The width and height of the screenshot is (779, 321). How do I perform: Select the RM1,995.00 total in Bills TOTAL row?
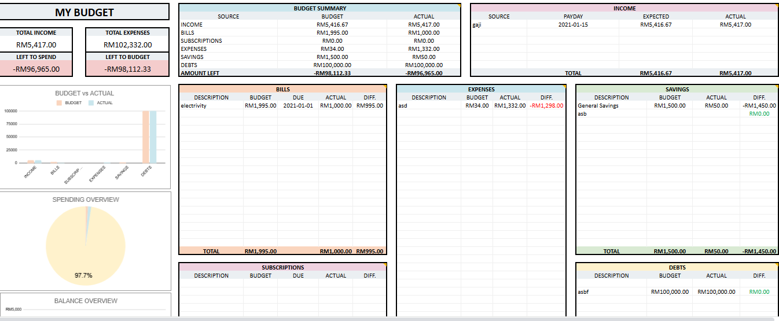coord(260,252)
